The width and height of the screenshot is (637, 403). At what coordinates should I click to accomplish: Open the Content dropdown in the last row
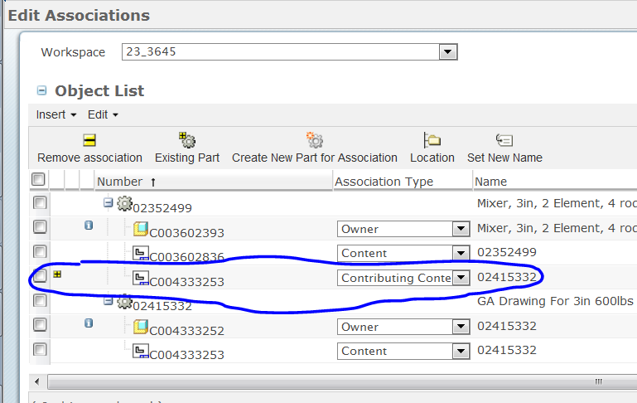[x=461, y=351]
